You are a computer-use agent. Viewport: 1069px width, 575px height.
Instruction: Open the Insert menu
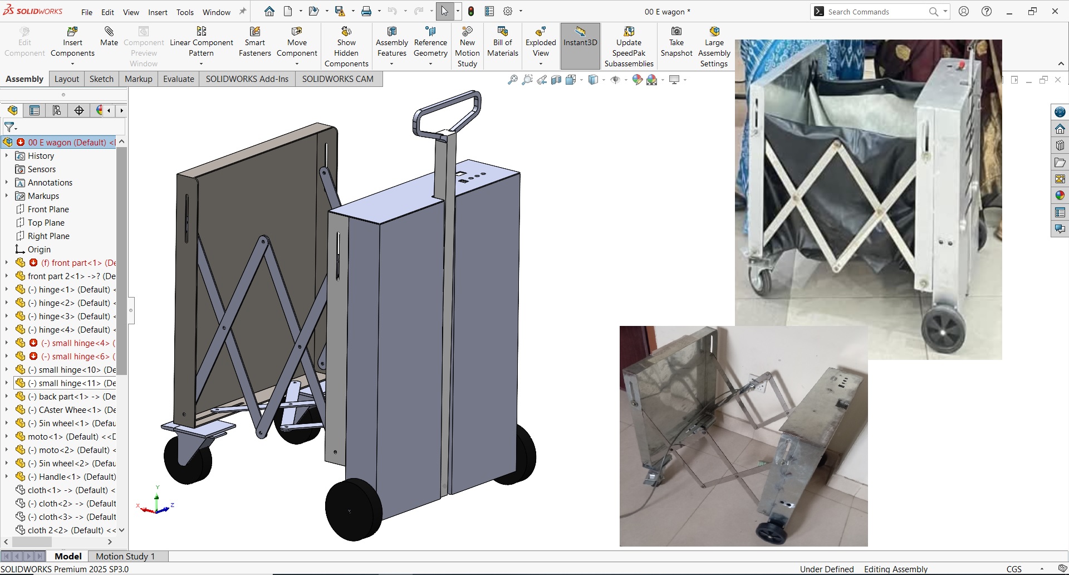[x=158, y=12]
